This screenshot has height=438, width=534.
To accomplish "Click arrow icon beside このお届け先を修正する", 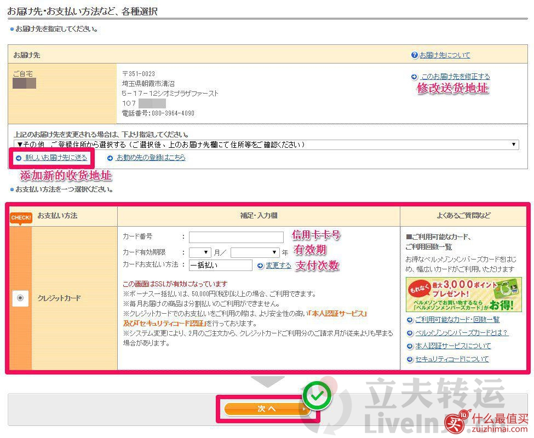I will [414, 77].
